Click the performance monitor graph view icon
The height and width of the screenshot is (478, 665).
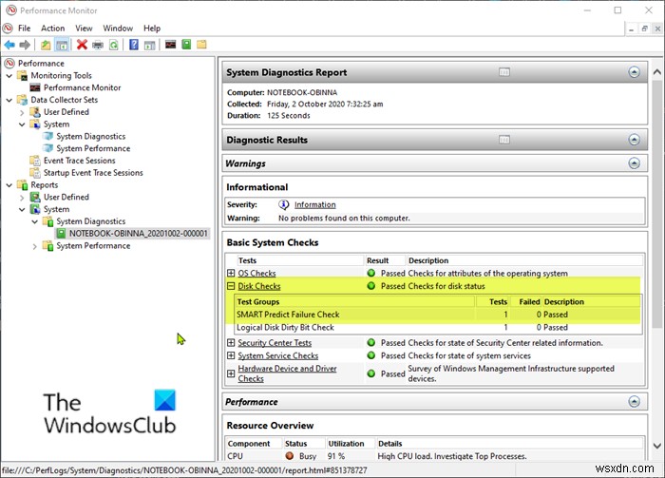click(170, 44)
